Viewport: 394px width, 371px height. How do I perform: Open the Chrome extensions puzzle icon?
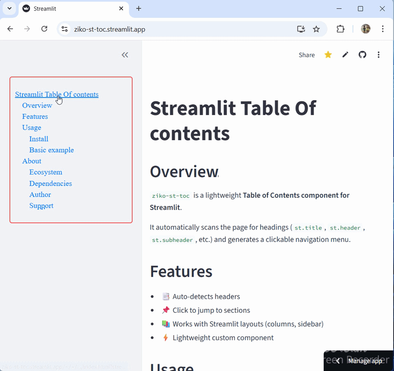point(340,29)
